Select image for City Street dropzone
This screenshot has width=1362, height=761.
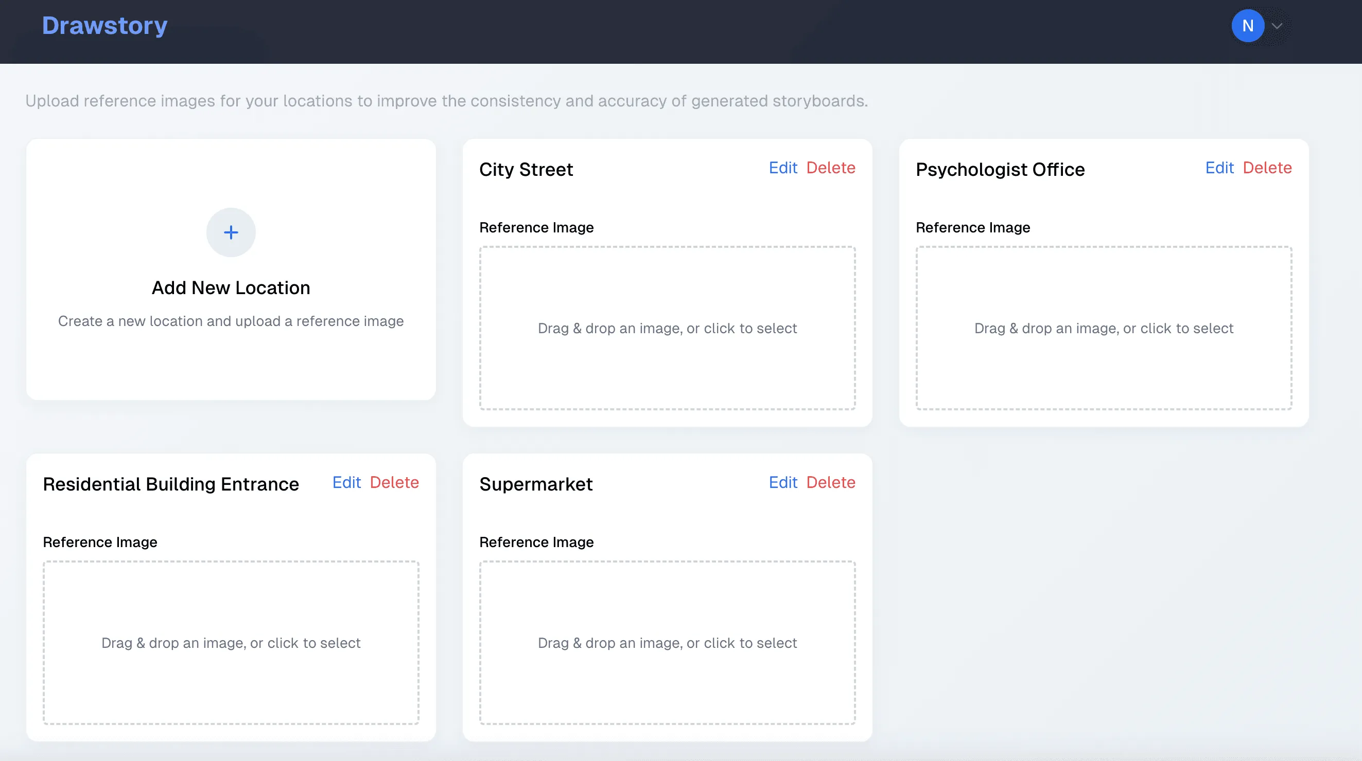(x=667, y=328)
